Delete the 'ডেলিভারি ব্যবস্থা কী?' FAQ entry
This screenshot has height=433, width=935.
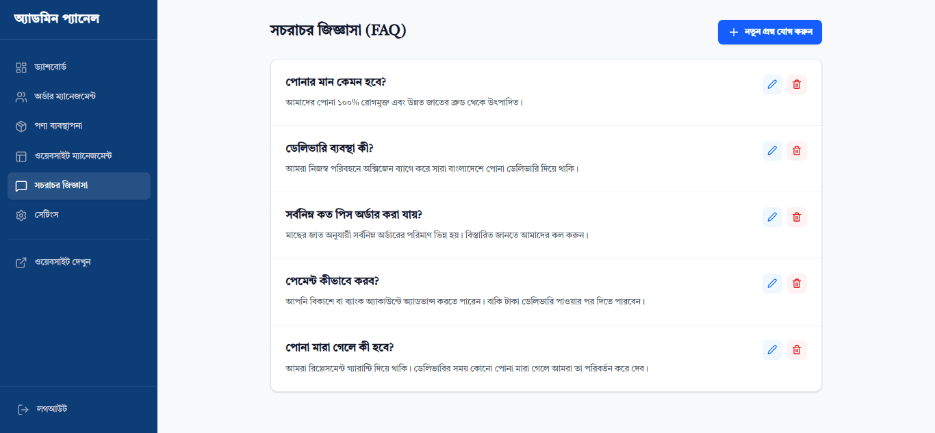[x=797, y=150]
